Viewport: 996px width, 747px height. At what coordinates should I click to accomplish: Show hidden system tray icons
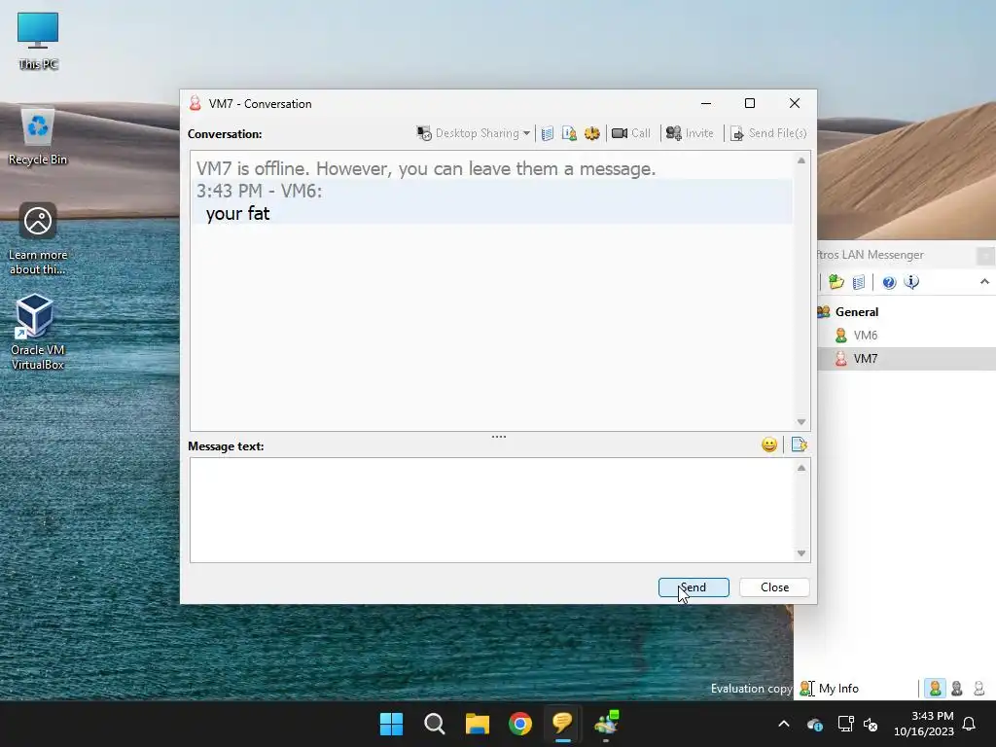pyautogui.click(x=784, y=724)
